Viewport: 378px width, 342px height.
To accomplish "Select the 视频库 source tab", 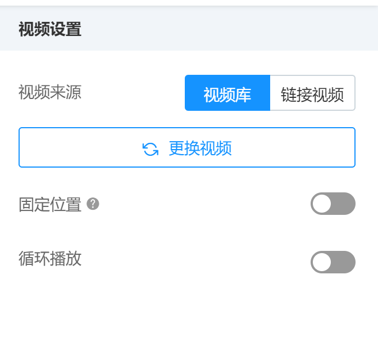I will pyautogui.click(x=227, y=93).
